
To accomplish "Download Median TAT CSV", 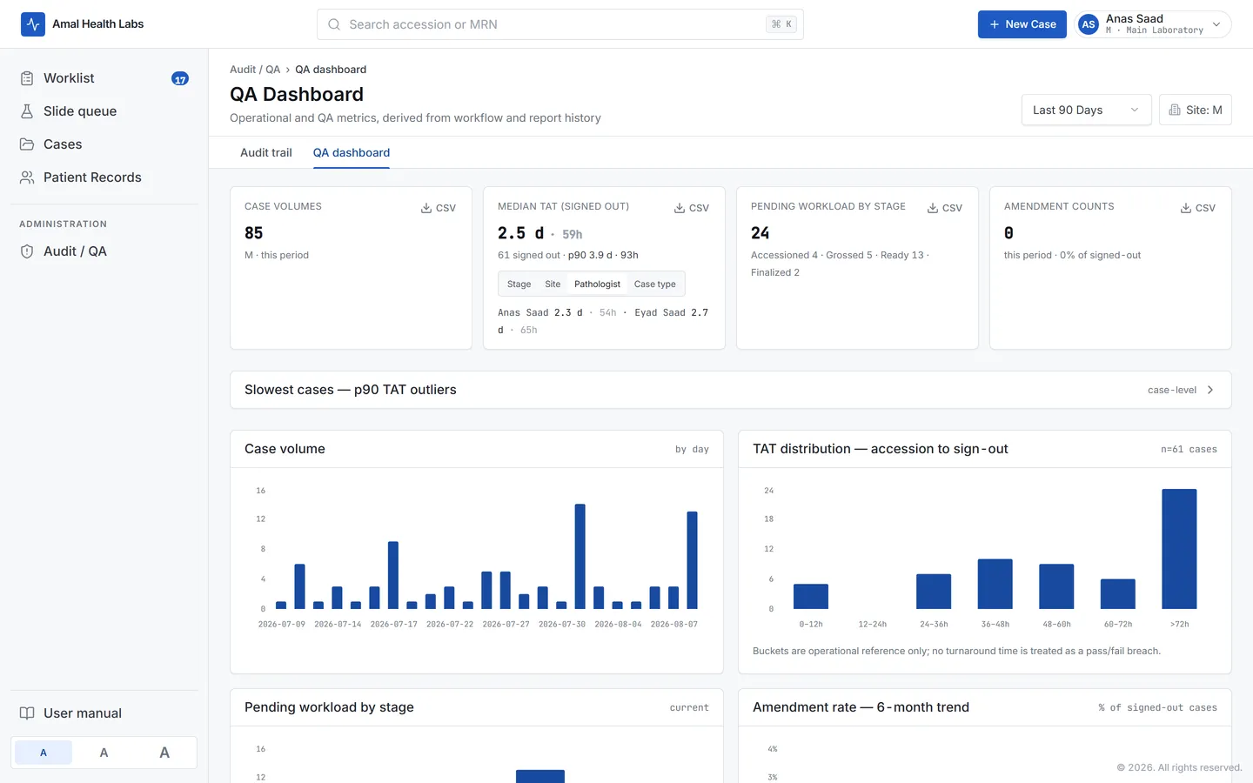I will 692,208.
